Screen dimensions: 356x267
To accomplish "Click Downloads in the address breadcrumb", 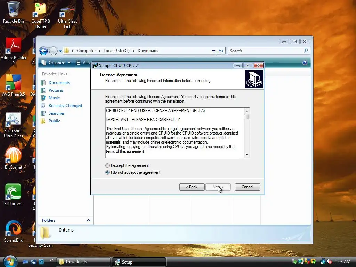I will pyautogui.click(x=148, y=51).
